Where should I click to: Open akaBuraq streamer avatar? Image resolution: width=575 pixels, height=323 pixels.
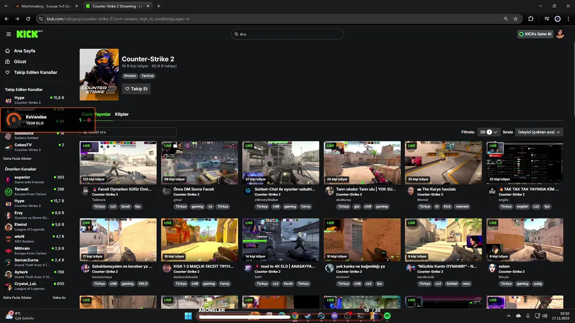pos(329,191)
